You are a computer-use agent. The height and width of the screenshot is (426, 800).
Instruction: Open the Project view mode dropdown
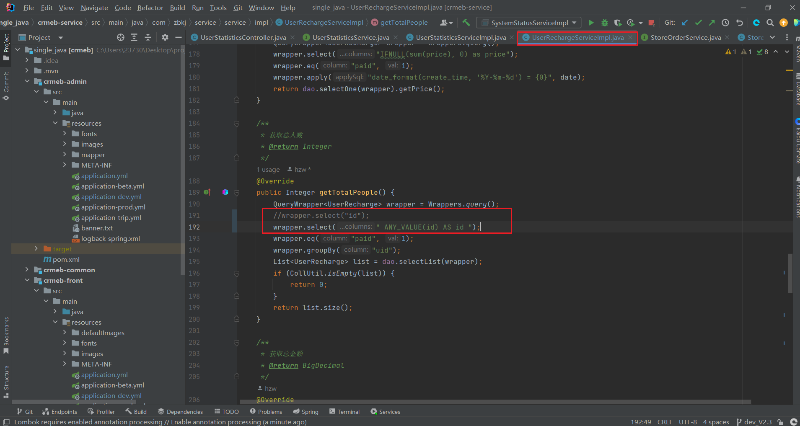[x=61, y=37]
